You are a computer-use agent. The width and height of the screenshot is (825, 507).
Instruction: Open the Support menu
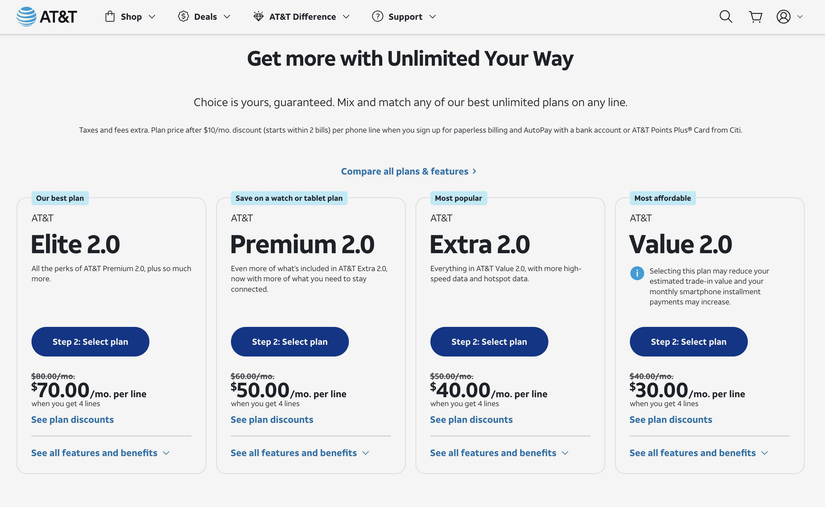pyautogui.click(x=404, y=16)
